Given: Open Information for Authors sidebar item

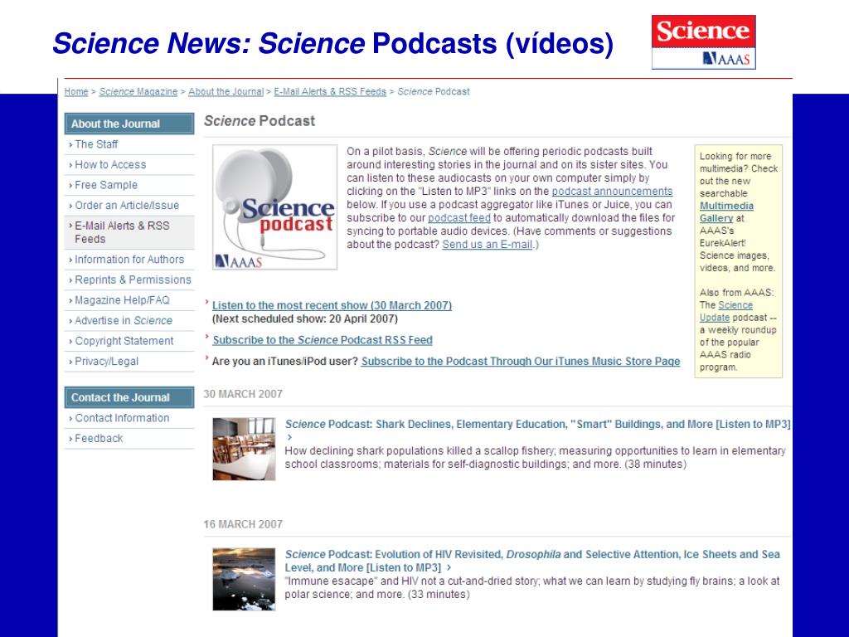Looking at the screenshot, I should (129, 260).
